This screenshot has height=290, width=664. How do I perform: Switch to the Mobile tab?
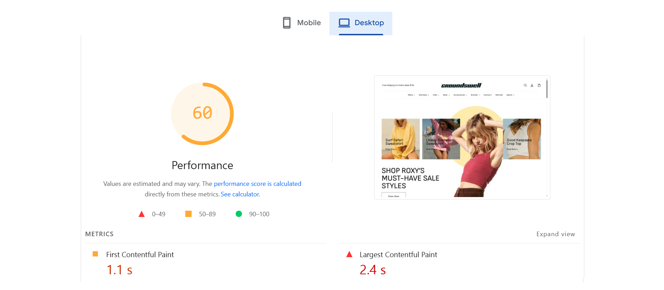pyautogui.click(x=302, y=23)
